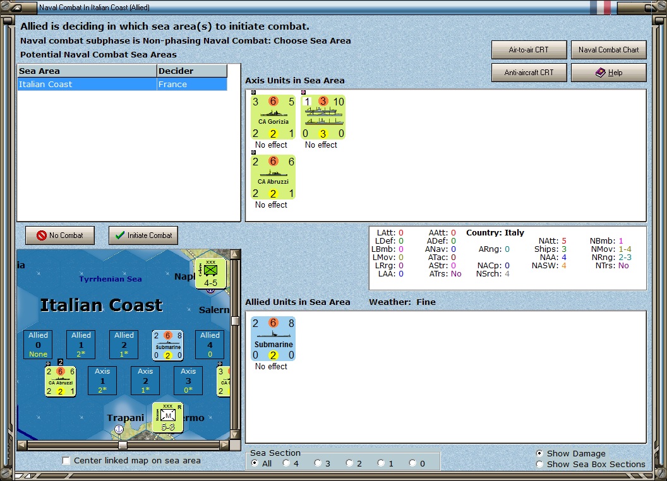Click the Italian Coast map label
667x481 pixels.
[101, 306]
